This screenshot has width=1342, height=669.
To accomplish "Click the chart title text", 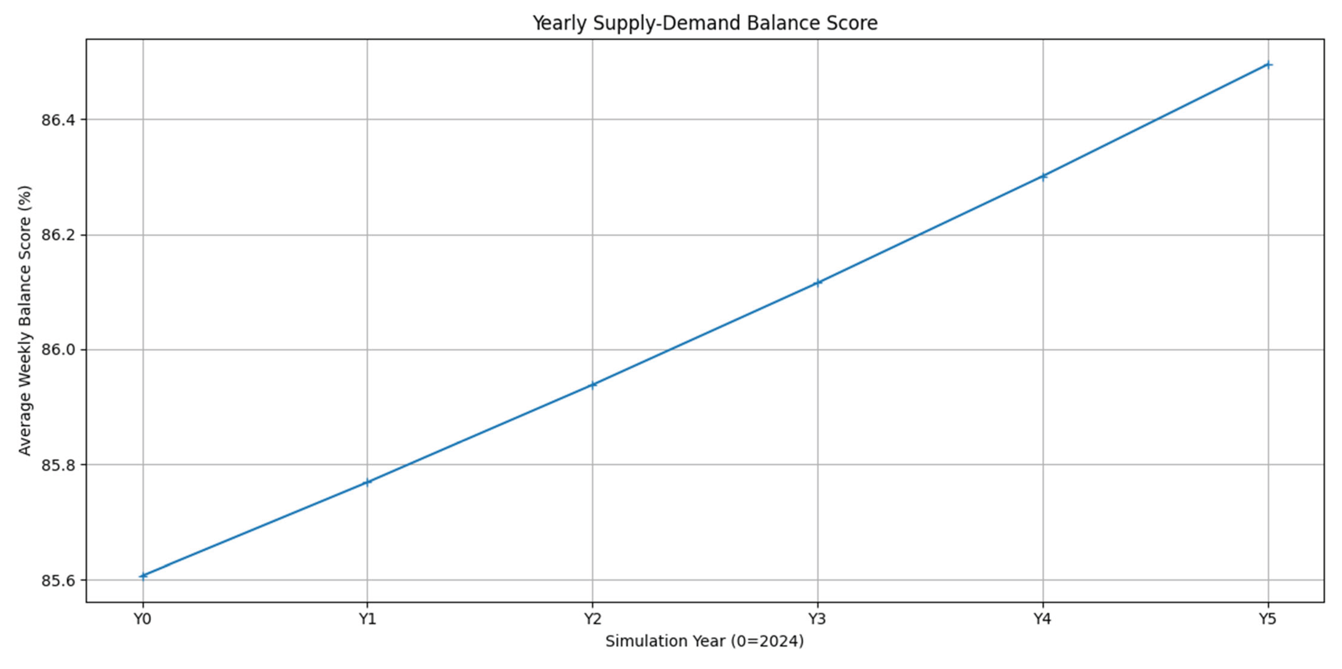I will pos(704,23).
